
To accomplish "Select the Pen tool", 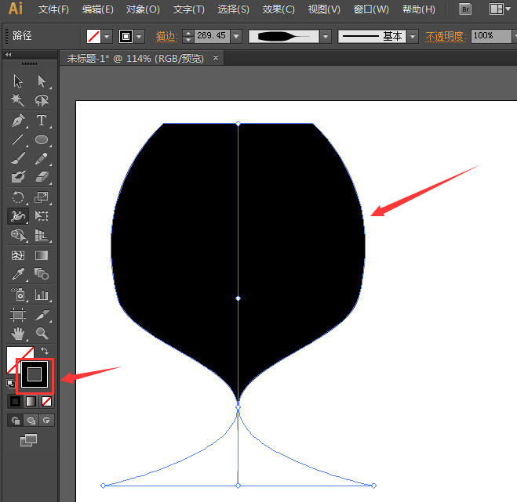I will tap(18, 121).
